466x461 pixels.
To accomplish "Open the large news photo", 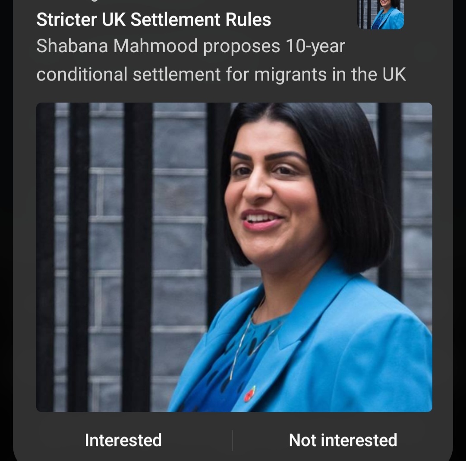I will (x=234, y=257).
